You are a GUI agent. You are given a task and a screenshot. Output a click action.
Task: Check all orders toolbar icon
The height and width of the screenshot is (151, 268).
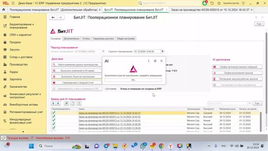66,103
